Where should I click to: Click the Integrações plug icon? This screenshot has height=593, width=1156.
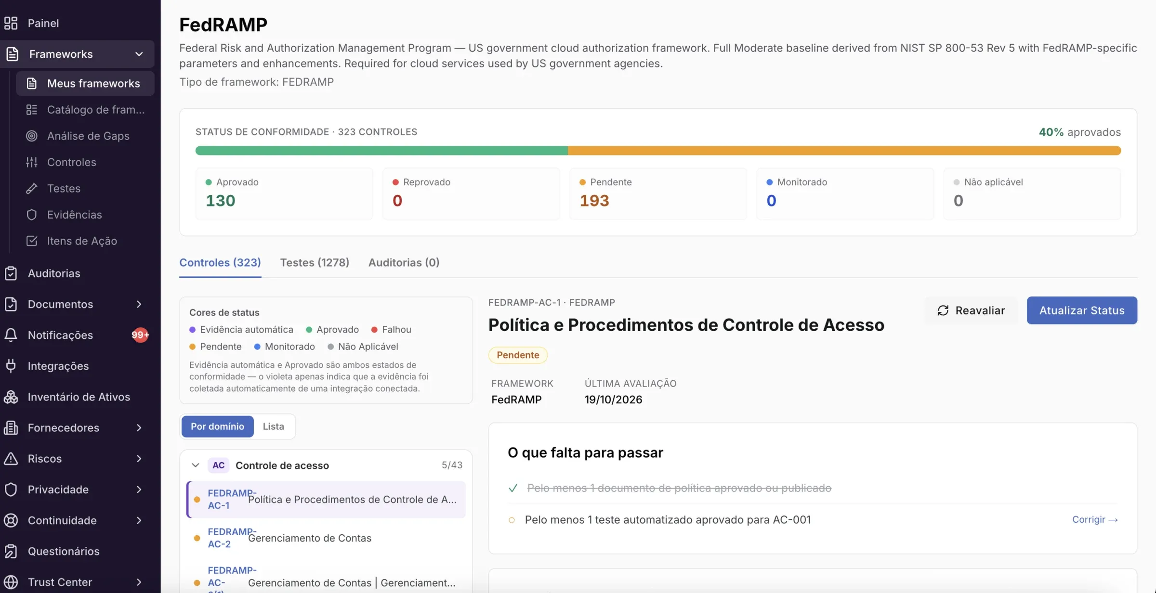11,366
